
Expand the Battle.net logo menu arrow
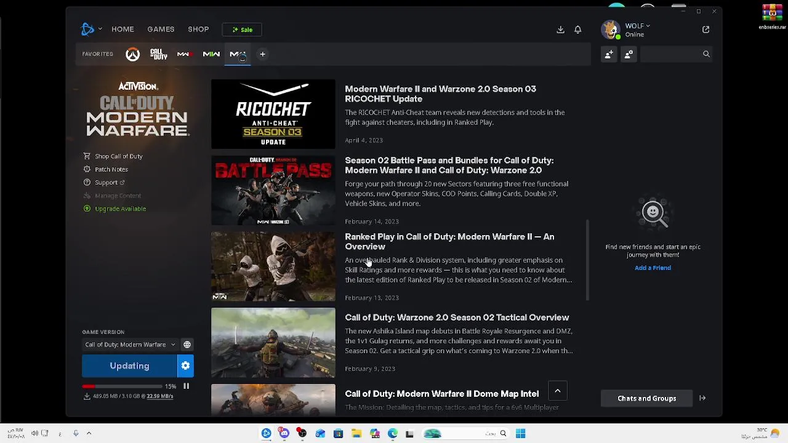pyautogui.click(x=100, y=29)
